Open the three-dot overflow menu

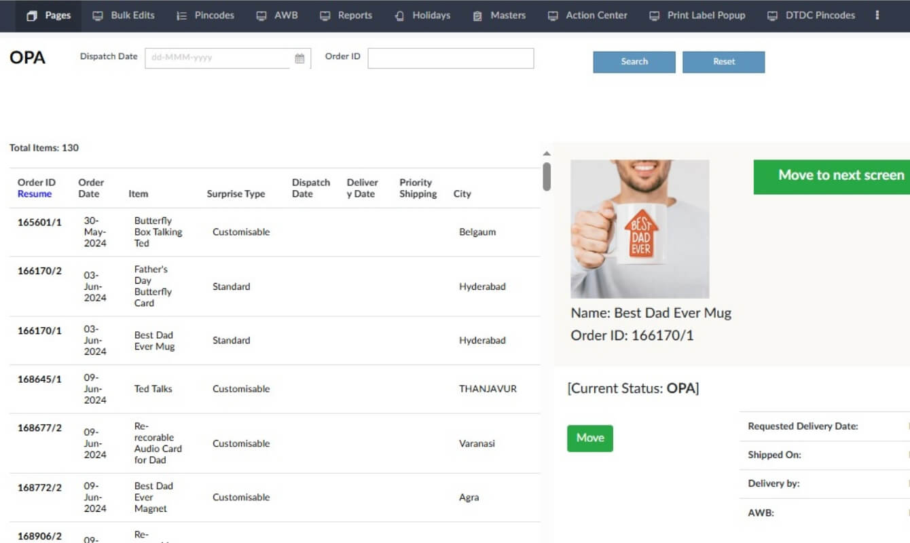pos(877,15)
